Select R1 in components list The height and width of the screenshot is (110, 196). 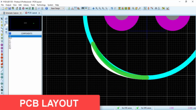(25, 46)
